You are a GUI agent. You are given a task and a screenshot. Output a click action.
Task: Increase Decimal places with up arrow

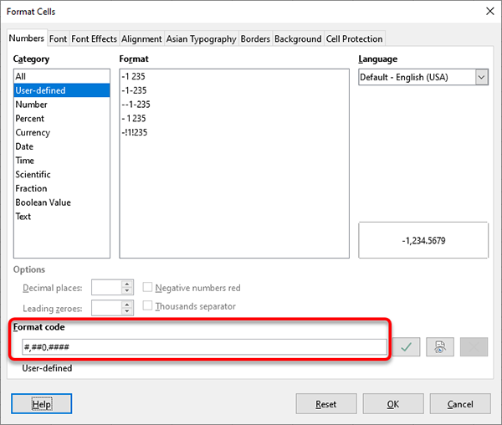pyautogui.click(x=127, y=284)
